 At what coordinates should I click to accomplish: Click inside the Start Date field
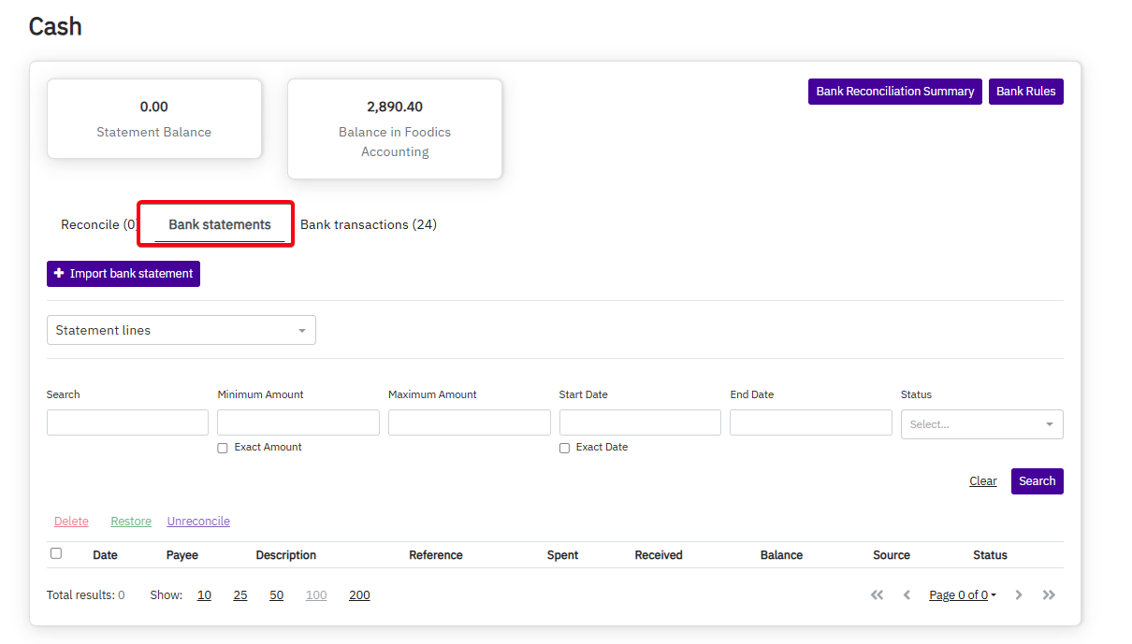coord(639,422)
